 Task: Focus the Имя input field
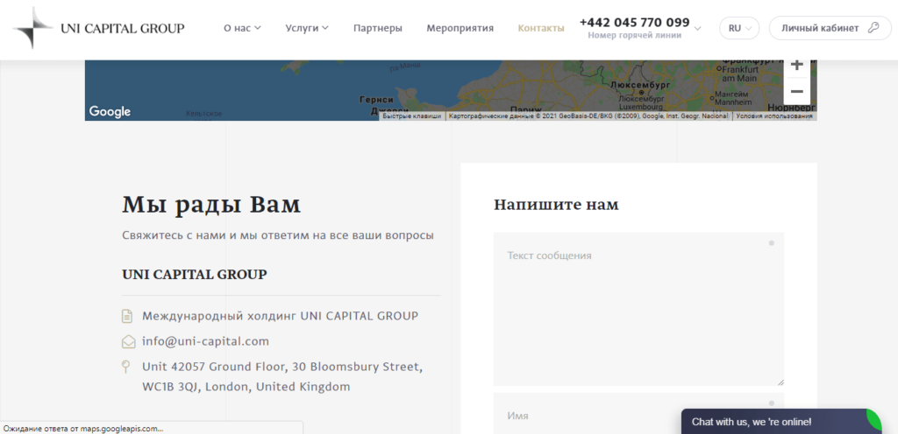coord(638,414)
